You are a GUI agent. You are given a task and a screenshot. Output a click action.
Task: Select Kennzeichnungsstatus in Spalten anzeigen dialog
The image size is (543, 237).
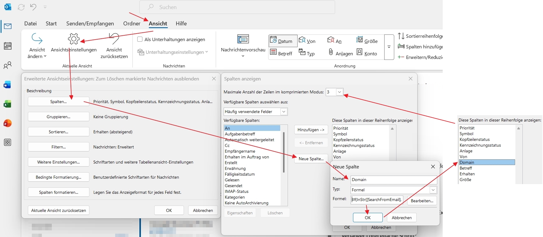354,145
